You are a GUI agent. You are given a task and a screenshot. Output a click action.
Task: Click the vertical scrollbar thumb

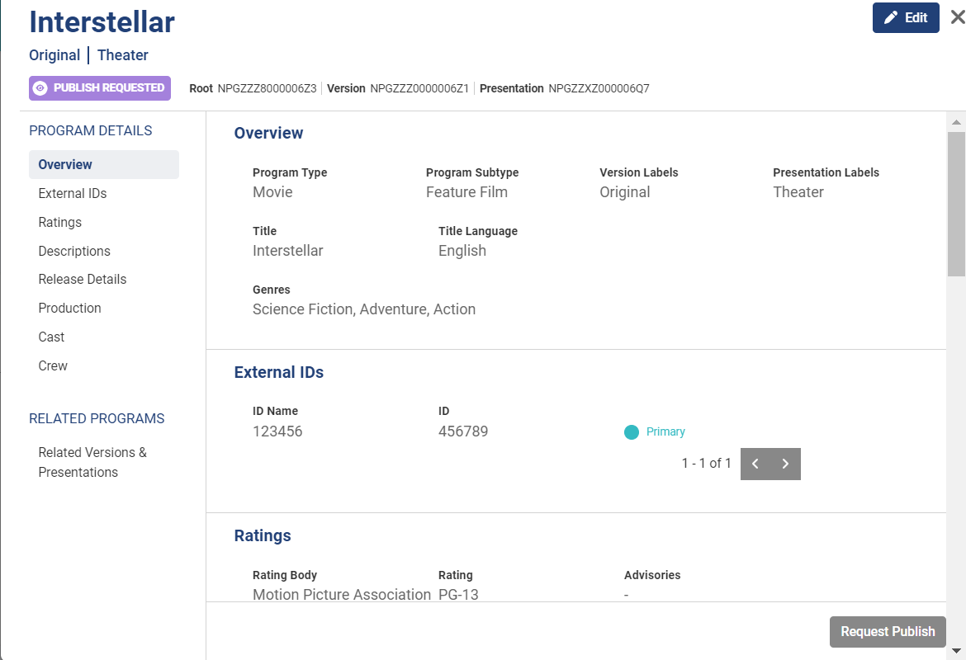coord(956,203)
